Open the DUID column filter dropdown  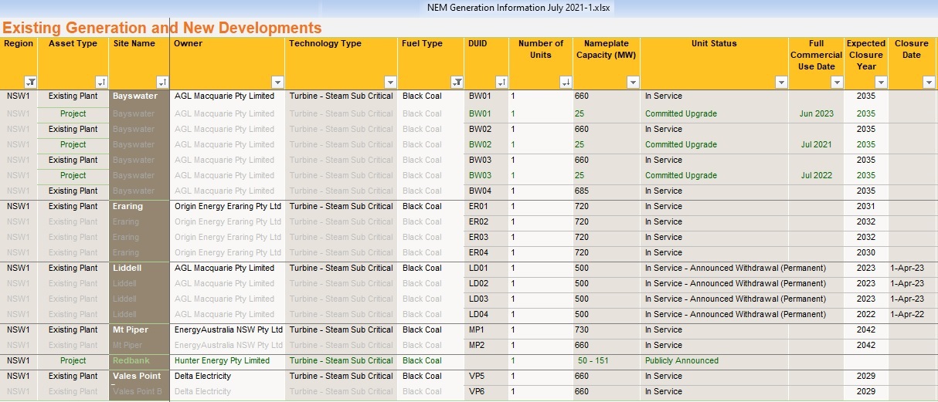(501, 82)
